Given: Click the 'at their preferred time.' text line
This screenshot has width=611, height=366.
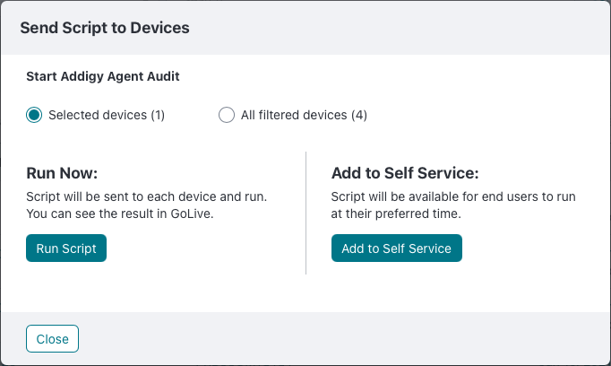Looking at the screenshot, I should click(x=396, y=213).
